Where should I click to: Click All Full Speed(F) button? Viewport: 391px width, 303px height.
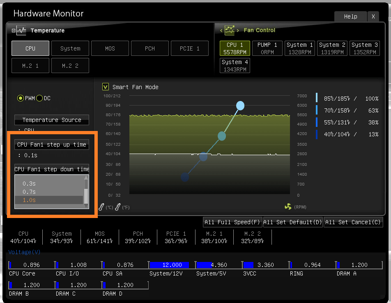pos(232,222)
